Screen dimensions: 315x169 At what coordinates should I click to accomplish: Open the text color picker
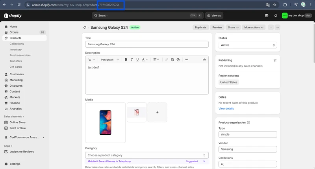tap(145, 60)
